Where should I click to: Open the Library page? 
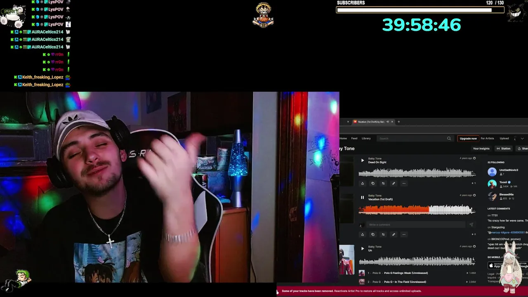pyautogui.click(x=366, y=138)
